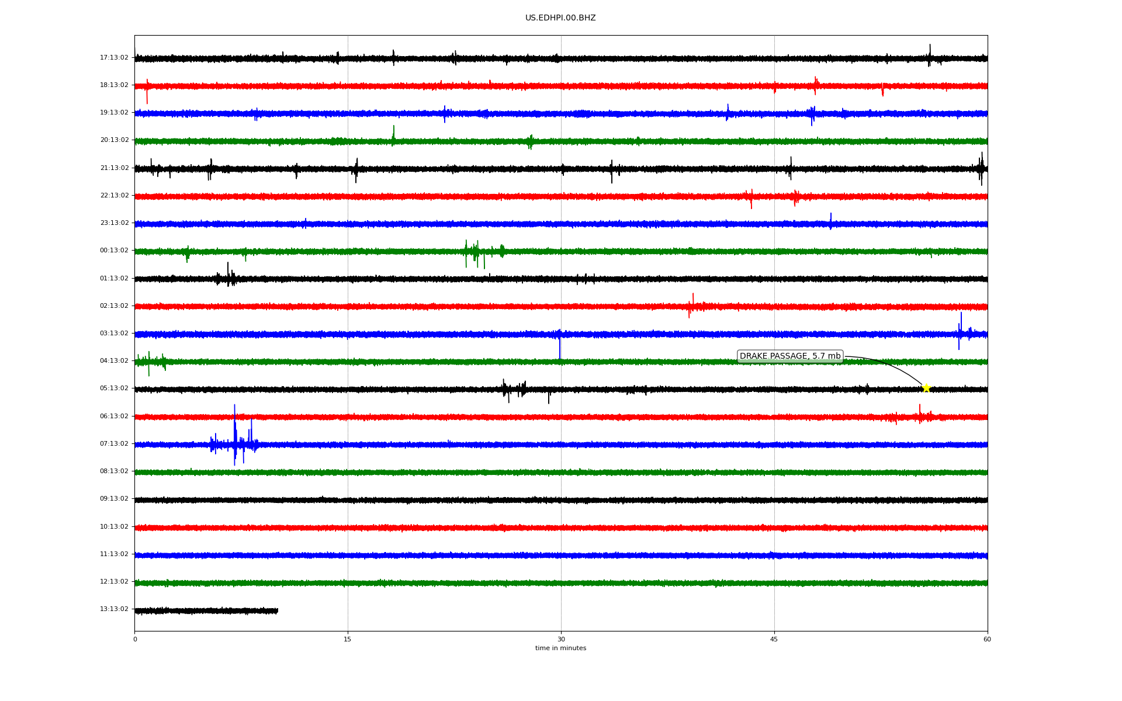Click the x-axis tick label 30
This screenshot has height=701, width=1122.
click(x=561, y=640)
